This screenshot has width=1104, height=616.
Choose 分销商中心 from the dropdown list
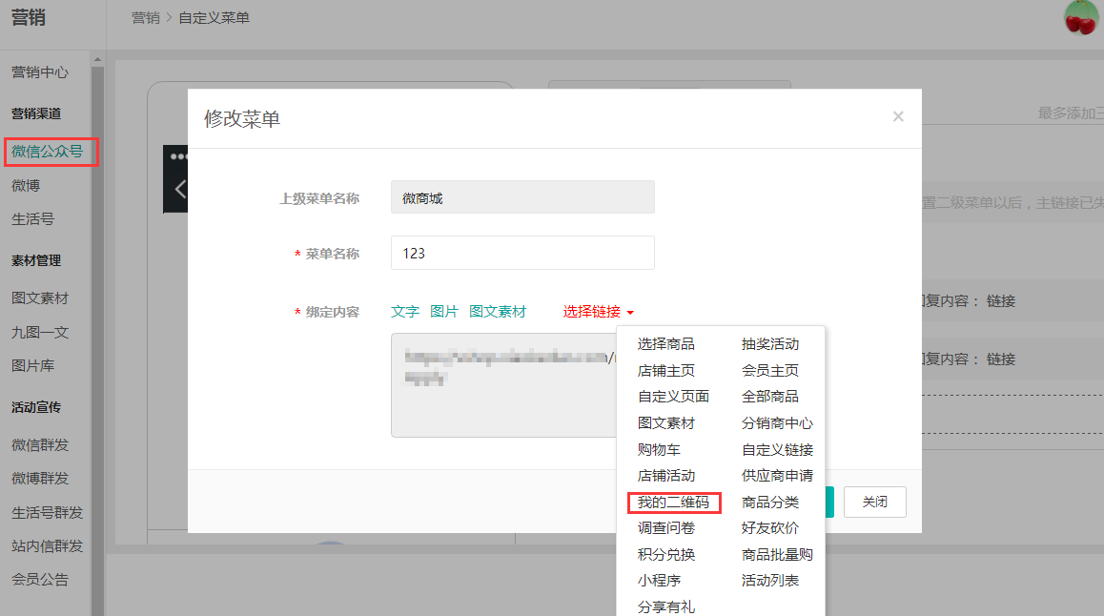tap(777, 423)
